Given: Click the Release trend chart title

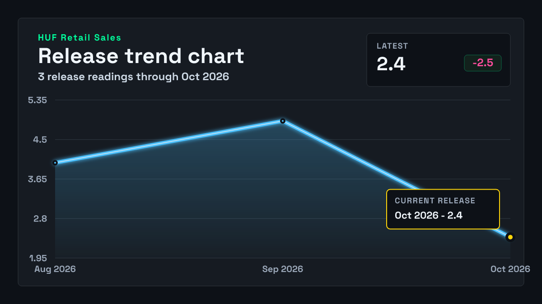Looking at the screenshot, I should (141, 56).
